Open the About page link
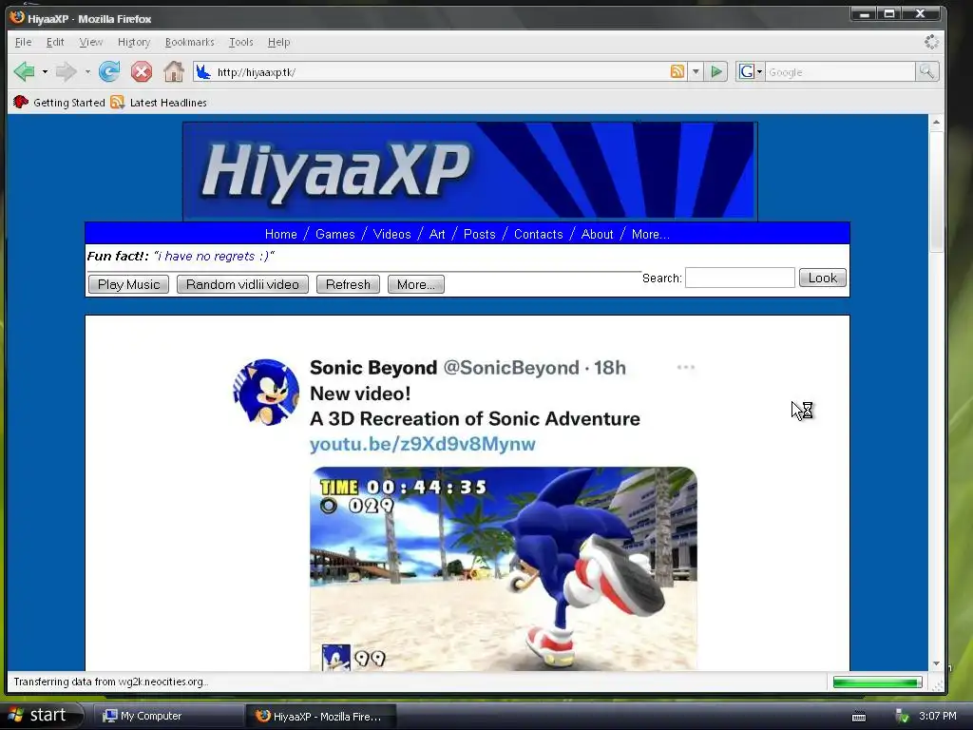The width and height of the screenshot is (973, 730). click(x=597, y=234)
